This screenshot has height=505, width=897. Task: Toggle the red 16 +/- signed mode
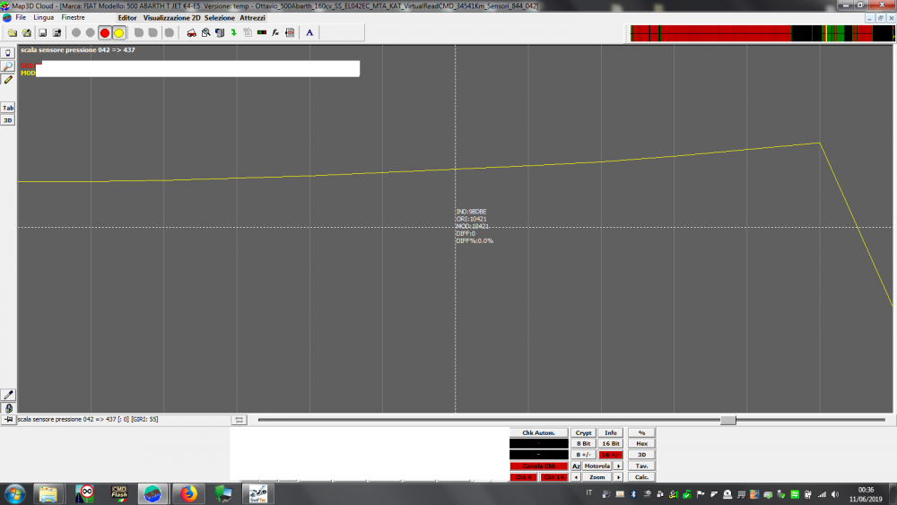610,455
